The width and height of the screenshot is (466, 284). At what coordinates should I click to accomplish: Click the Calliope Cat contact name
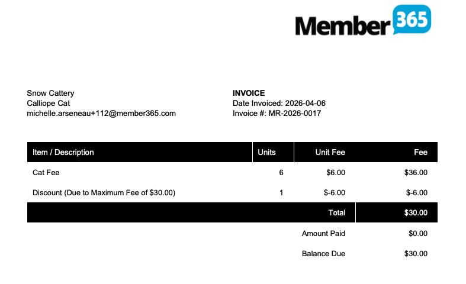pos(49,103)
